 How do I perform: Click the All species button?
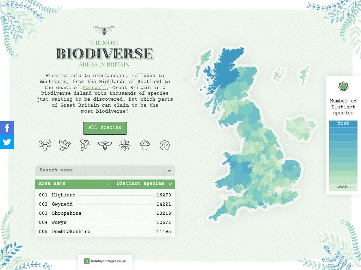tap(105, 128)
